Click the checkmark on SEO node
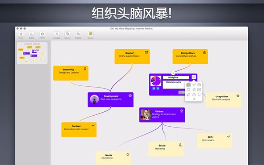Image resolution: width=264 pixels, height=165 pixels. pyautogui.click(x=228, y=136)
